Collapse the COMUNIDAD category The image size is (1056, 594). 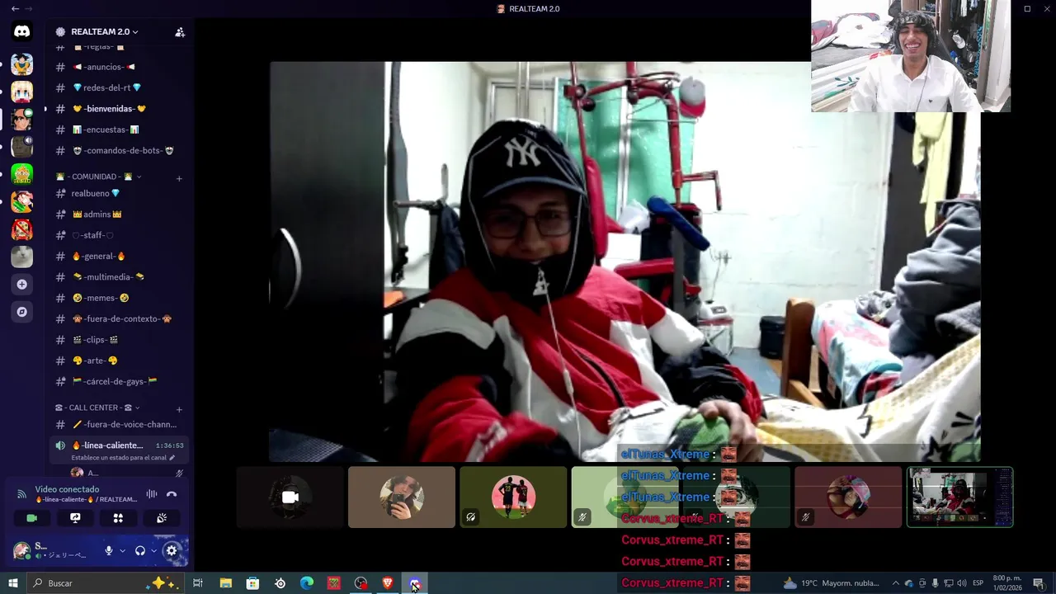[98, 177]
